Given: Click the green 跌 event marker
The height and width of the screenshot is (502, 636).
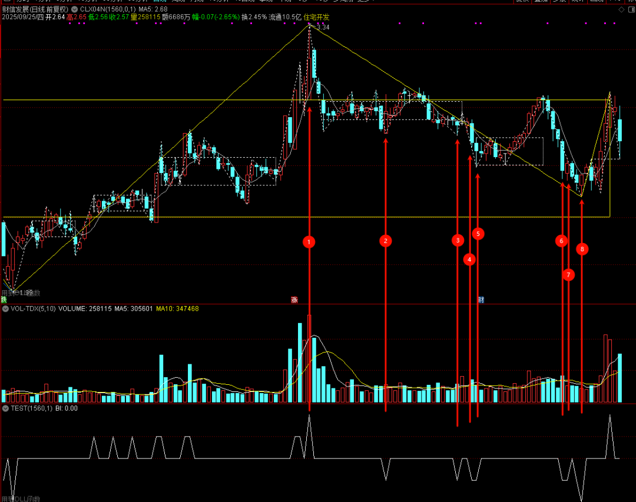Looking at the screenshot, I should 4,300.
